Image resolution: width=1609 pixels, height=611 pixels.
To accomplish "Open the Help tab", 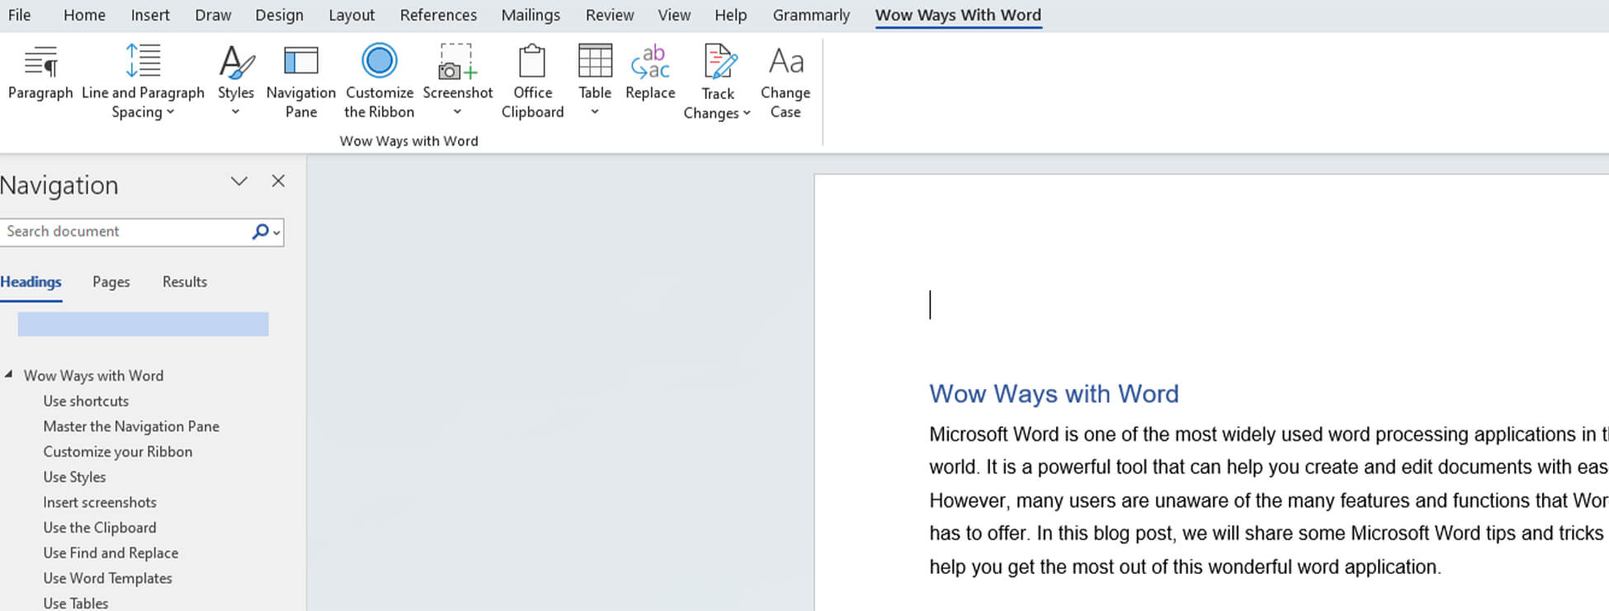I will click(730, 15).
